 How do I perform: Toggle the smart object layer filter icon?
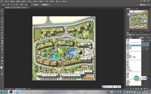[x=147, y=35]
